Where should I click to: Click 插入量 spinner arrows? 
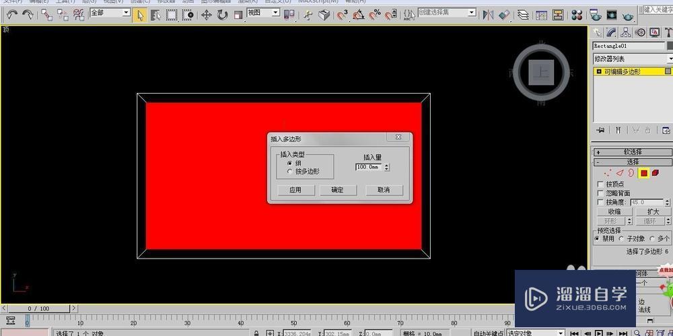[387, 167]
